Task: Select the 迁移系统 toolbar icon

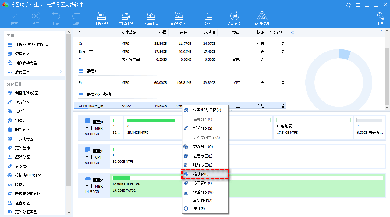Action: tap(101, 18)
